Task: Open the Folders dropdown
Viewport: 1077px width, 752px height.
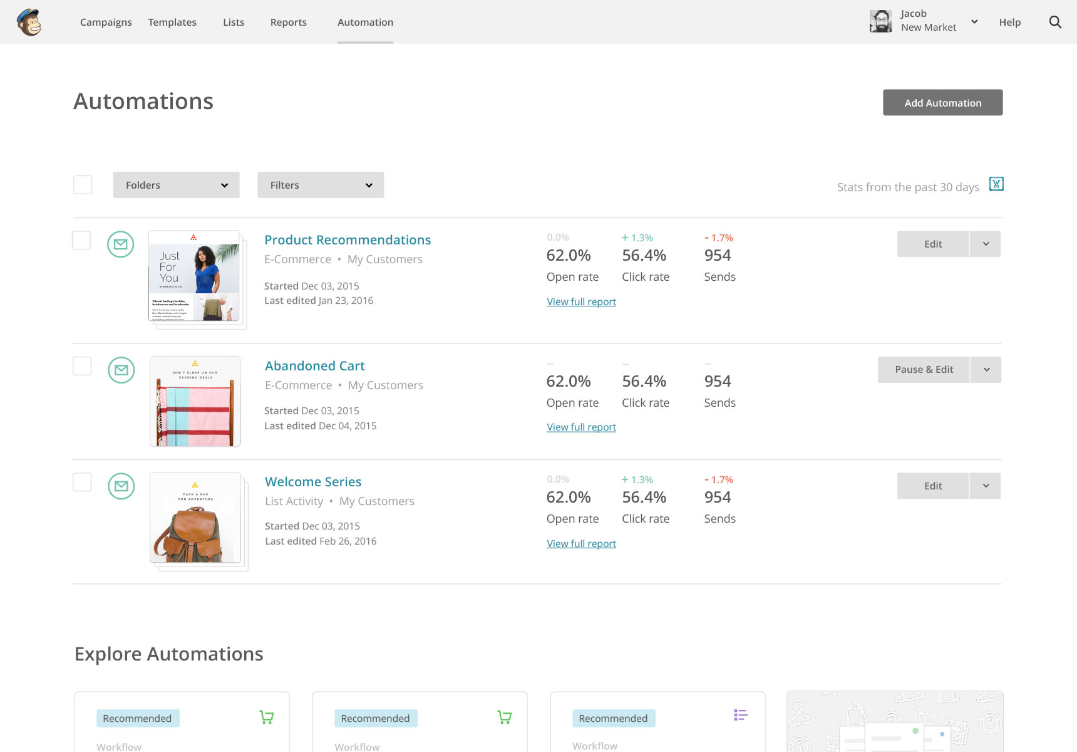Action: point(177,185)
